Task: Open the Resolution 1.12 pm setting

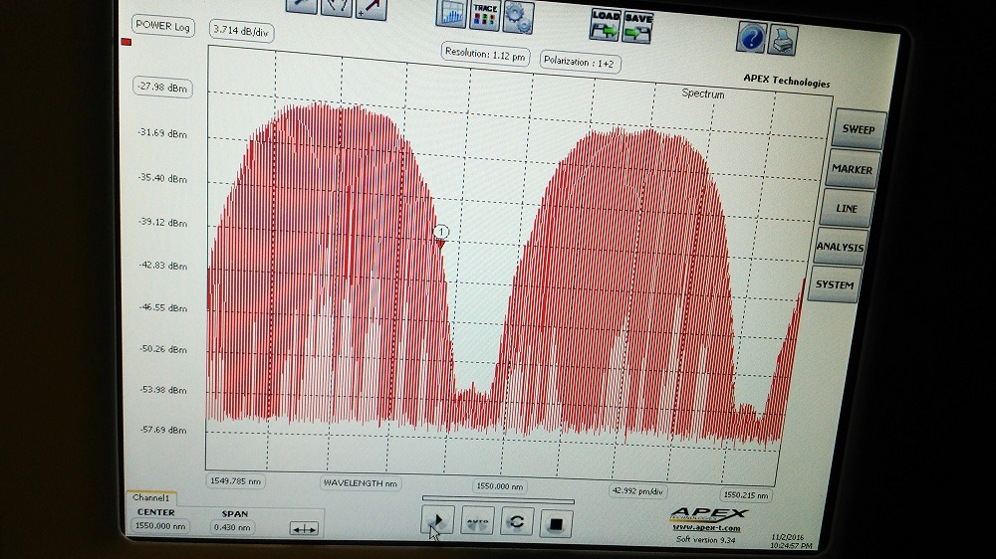Action: point(485,54)
